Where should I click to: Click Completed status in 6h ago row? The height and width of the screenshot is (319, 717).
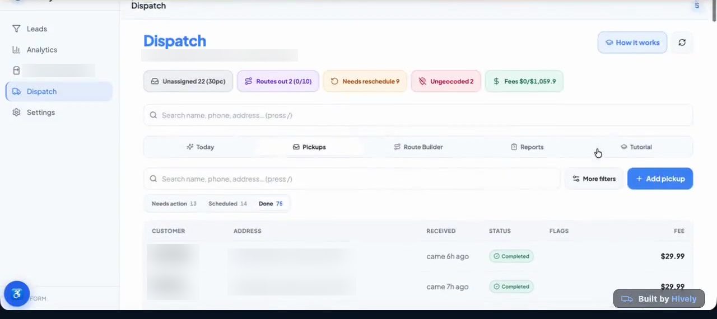tap(511, 256)
